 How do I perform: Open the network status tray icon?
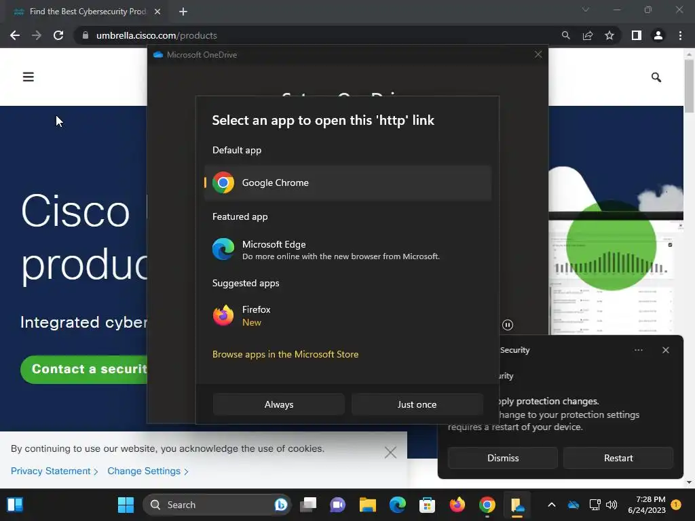pyautogui.click(x=595, y=505)
